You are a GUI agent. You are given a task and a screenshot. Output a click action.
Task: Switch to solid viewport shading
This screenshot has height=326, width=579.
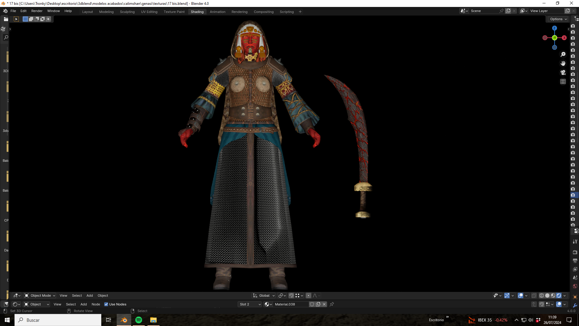(547, 296)
